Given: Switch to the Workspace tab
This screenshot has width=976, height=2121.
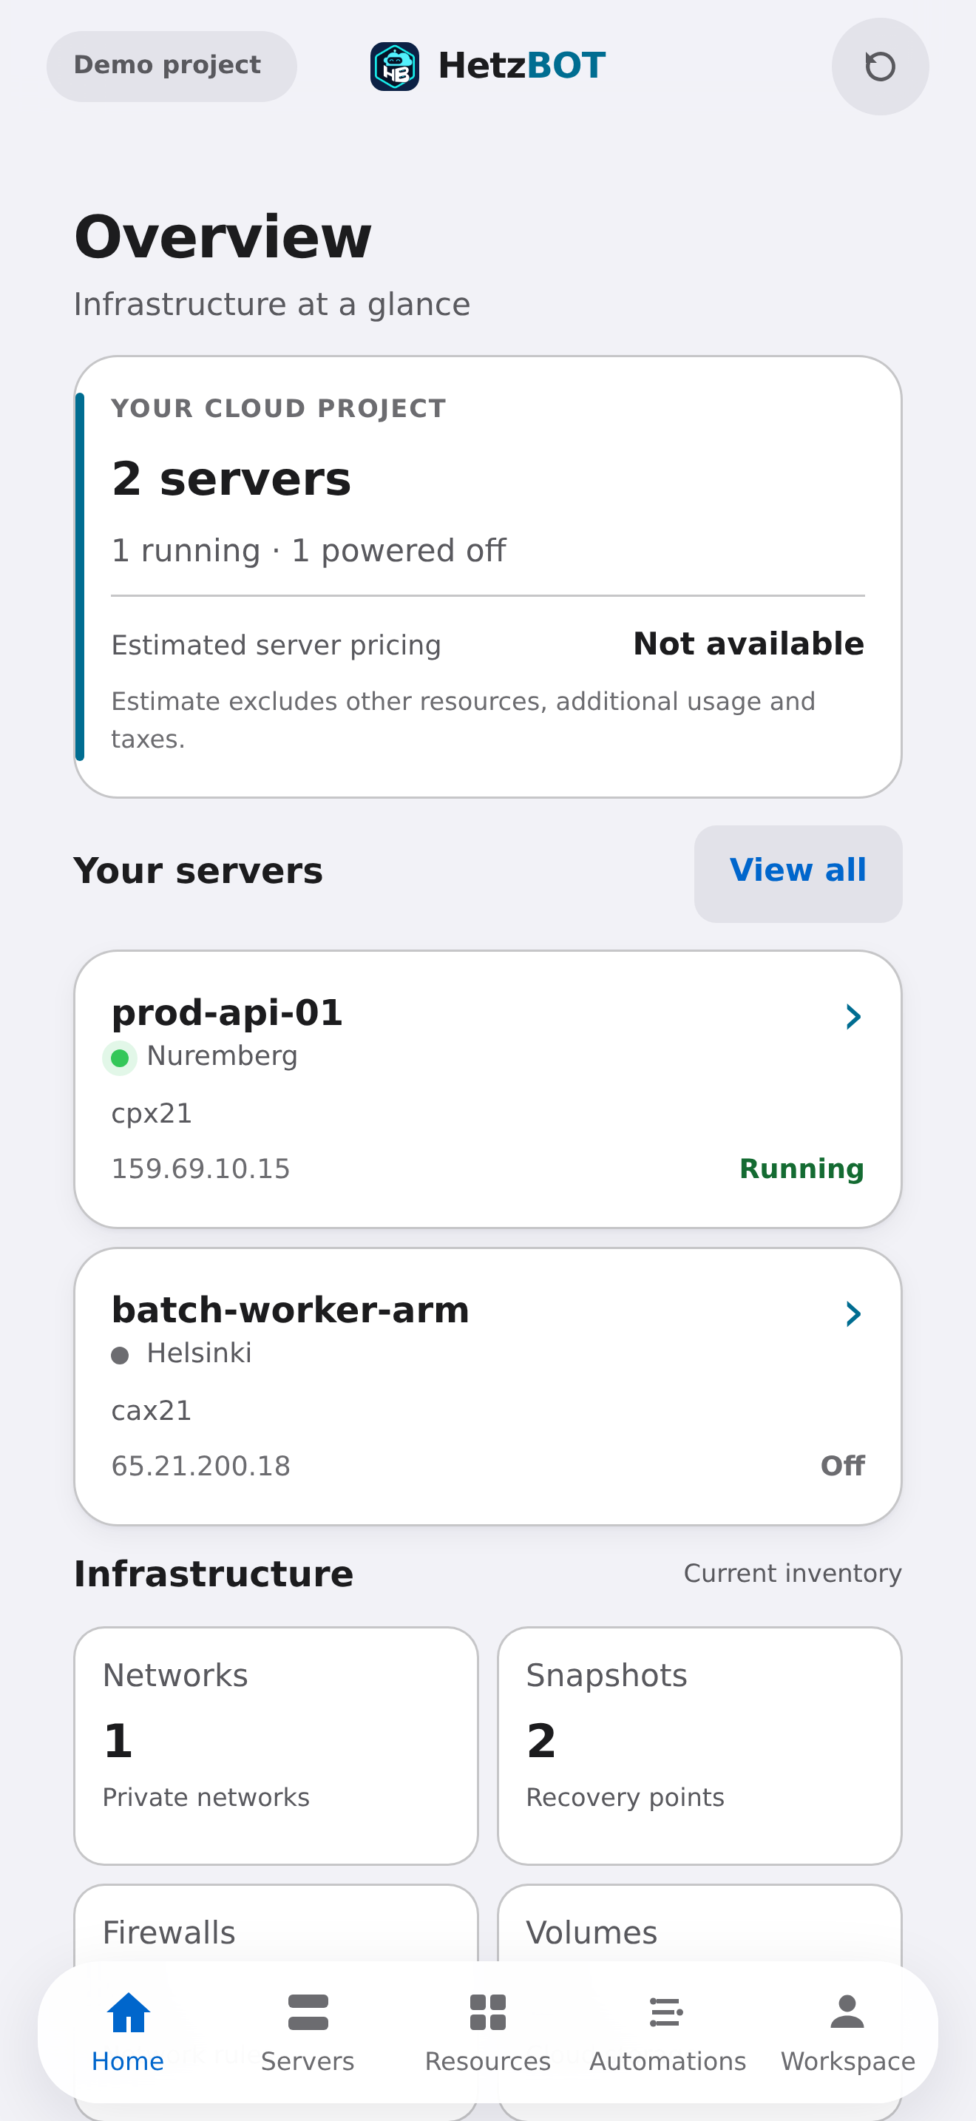Looking at the screenshot, I should [847, 2032].
